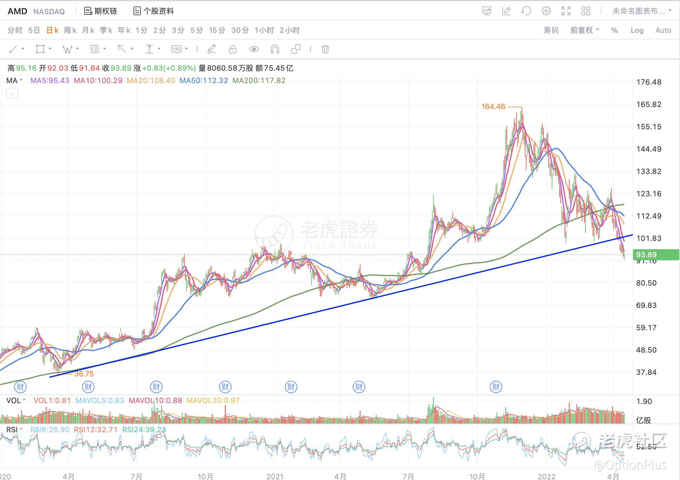Toggle percent (%) scale
The image size is (680, 480).
614,30
